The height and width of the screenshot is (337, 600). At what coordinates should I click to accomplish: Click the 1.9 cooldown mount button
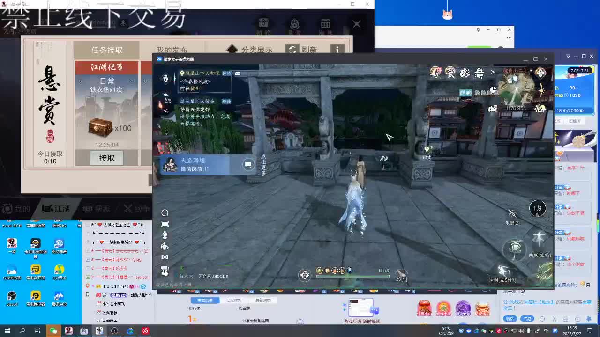click(x=537, y=208)
